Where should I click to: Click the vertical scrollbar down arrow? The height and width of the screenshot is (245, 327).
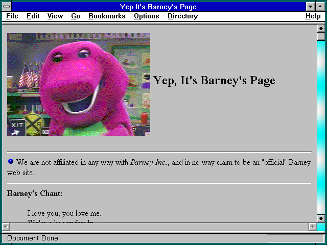tap(321, 218)
